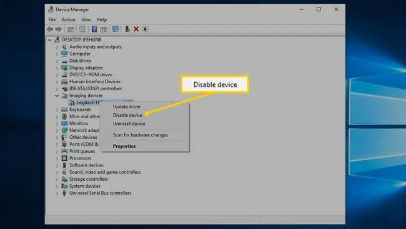Screen dimensions: 406x229
Task: Select the Computer tree row label
Action: 80,54
